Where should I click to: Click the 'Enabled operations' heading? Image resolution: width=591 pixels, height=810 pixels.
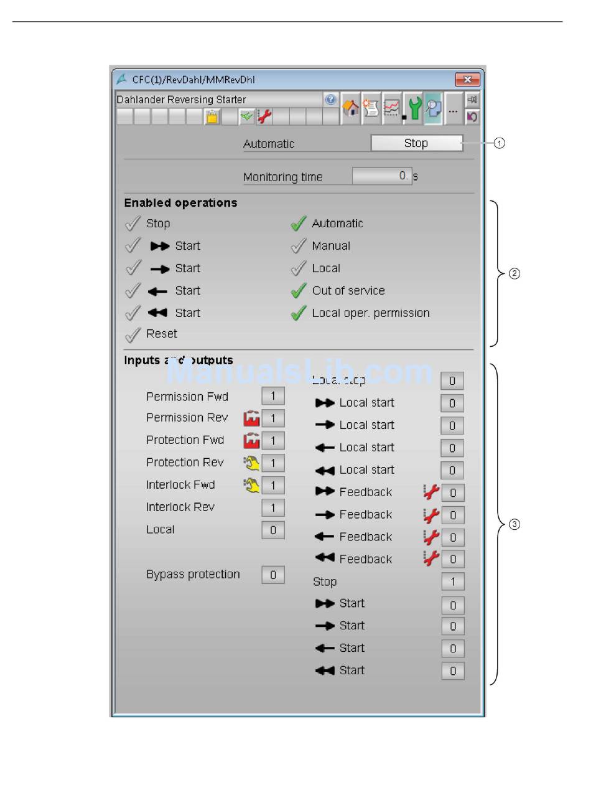pyautogui.click(x=180, y=203)
